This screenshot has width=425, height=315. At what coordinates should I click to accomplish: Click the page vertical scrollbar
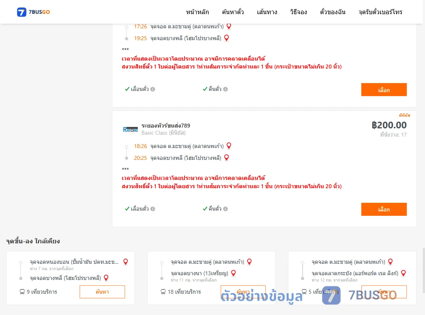(424, 270)
